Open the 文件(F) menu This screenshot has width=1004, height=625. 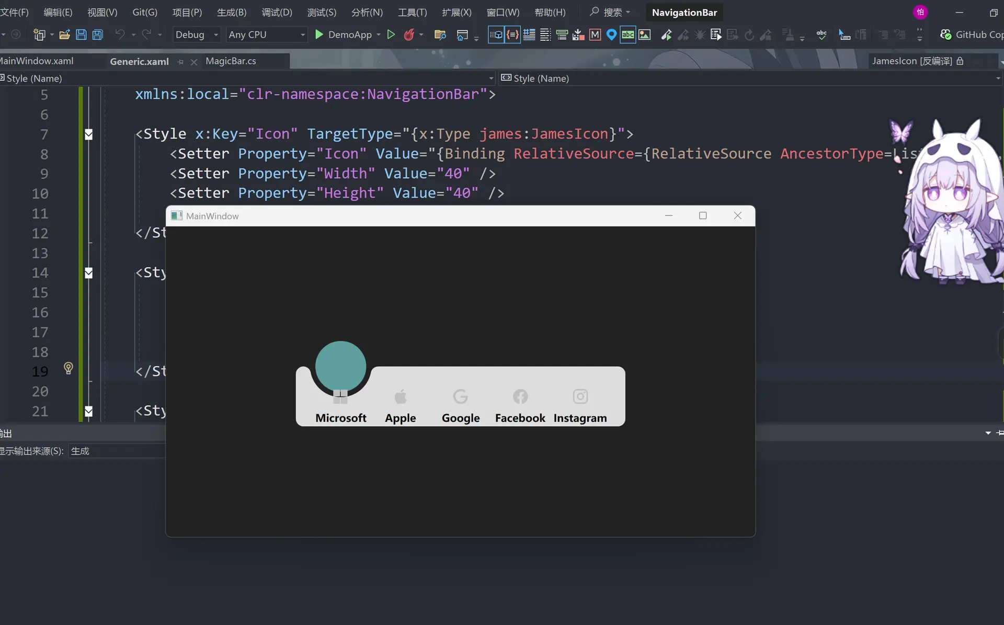point(14,12)
